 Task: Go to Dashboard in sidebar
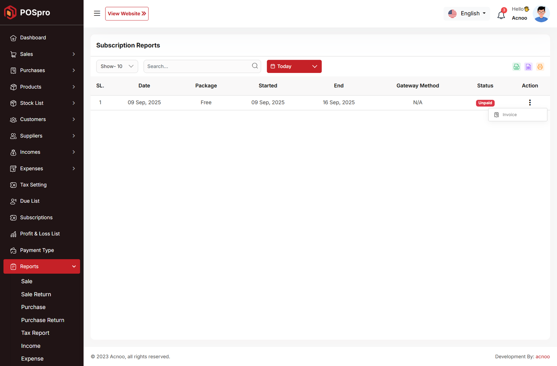[x=33, y=38]
